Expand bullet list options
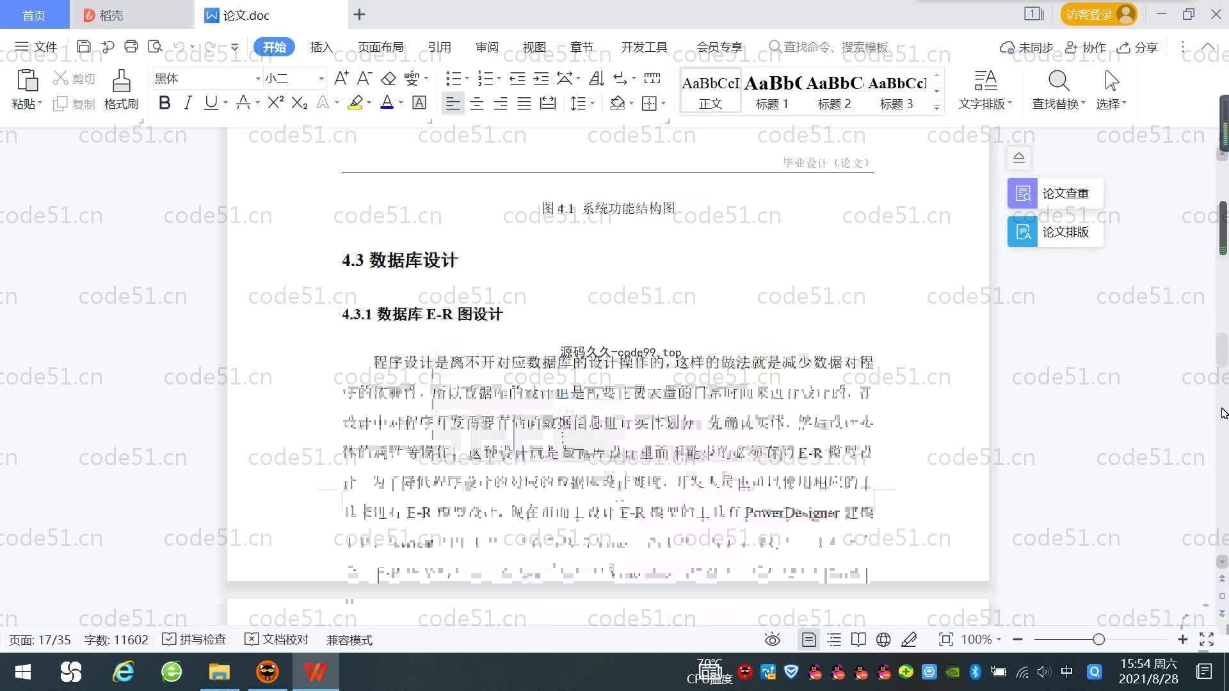The width and height of the screenshot is (1229, 691). point(467,79)
